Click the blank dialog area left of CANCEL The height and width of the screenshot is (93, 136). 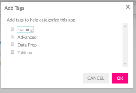pyautogui.click(x=42, y=78)
